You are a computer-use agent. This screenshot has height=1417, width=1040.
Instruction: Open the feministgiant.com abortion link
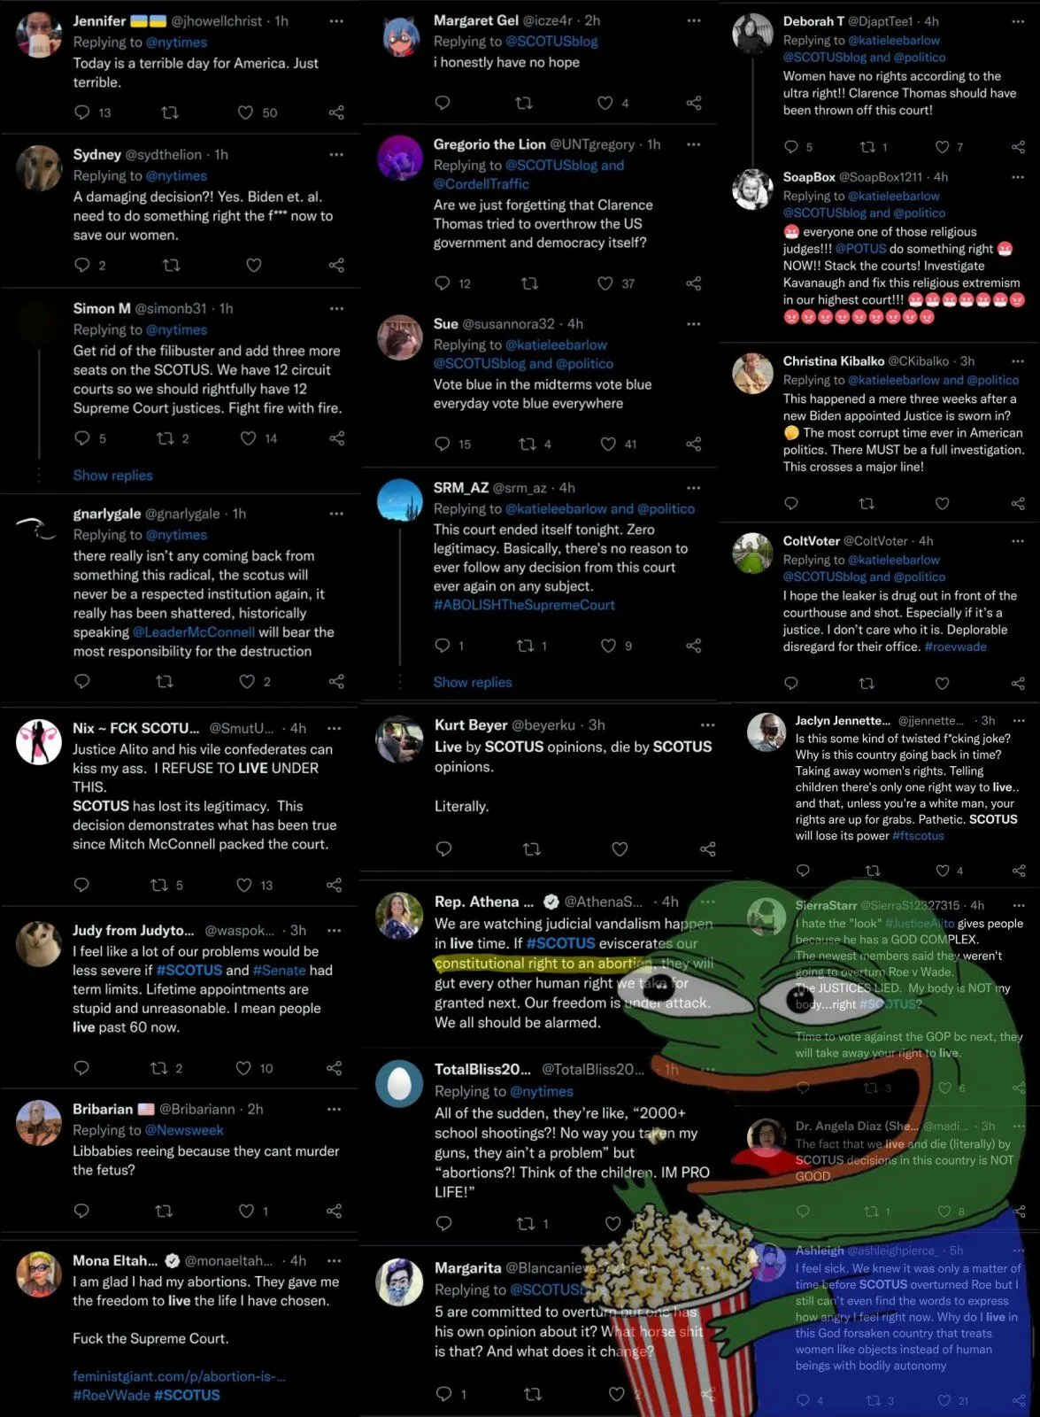179,1376
